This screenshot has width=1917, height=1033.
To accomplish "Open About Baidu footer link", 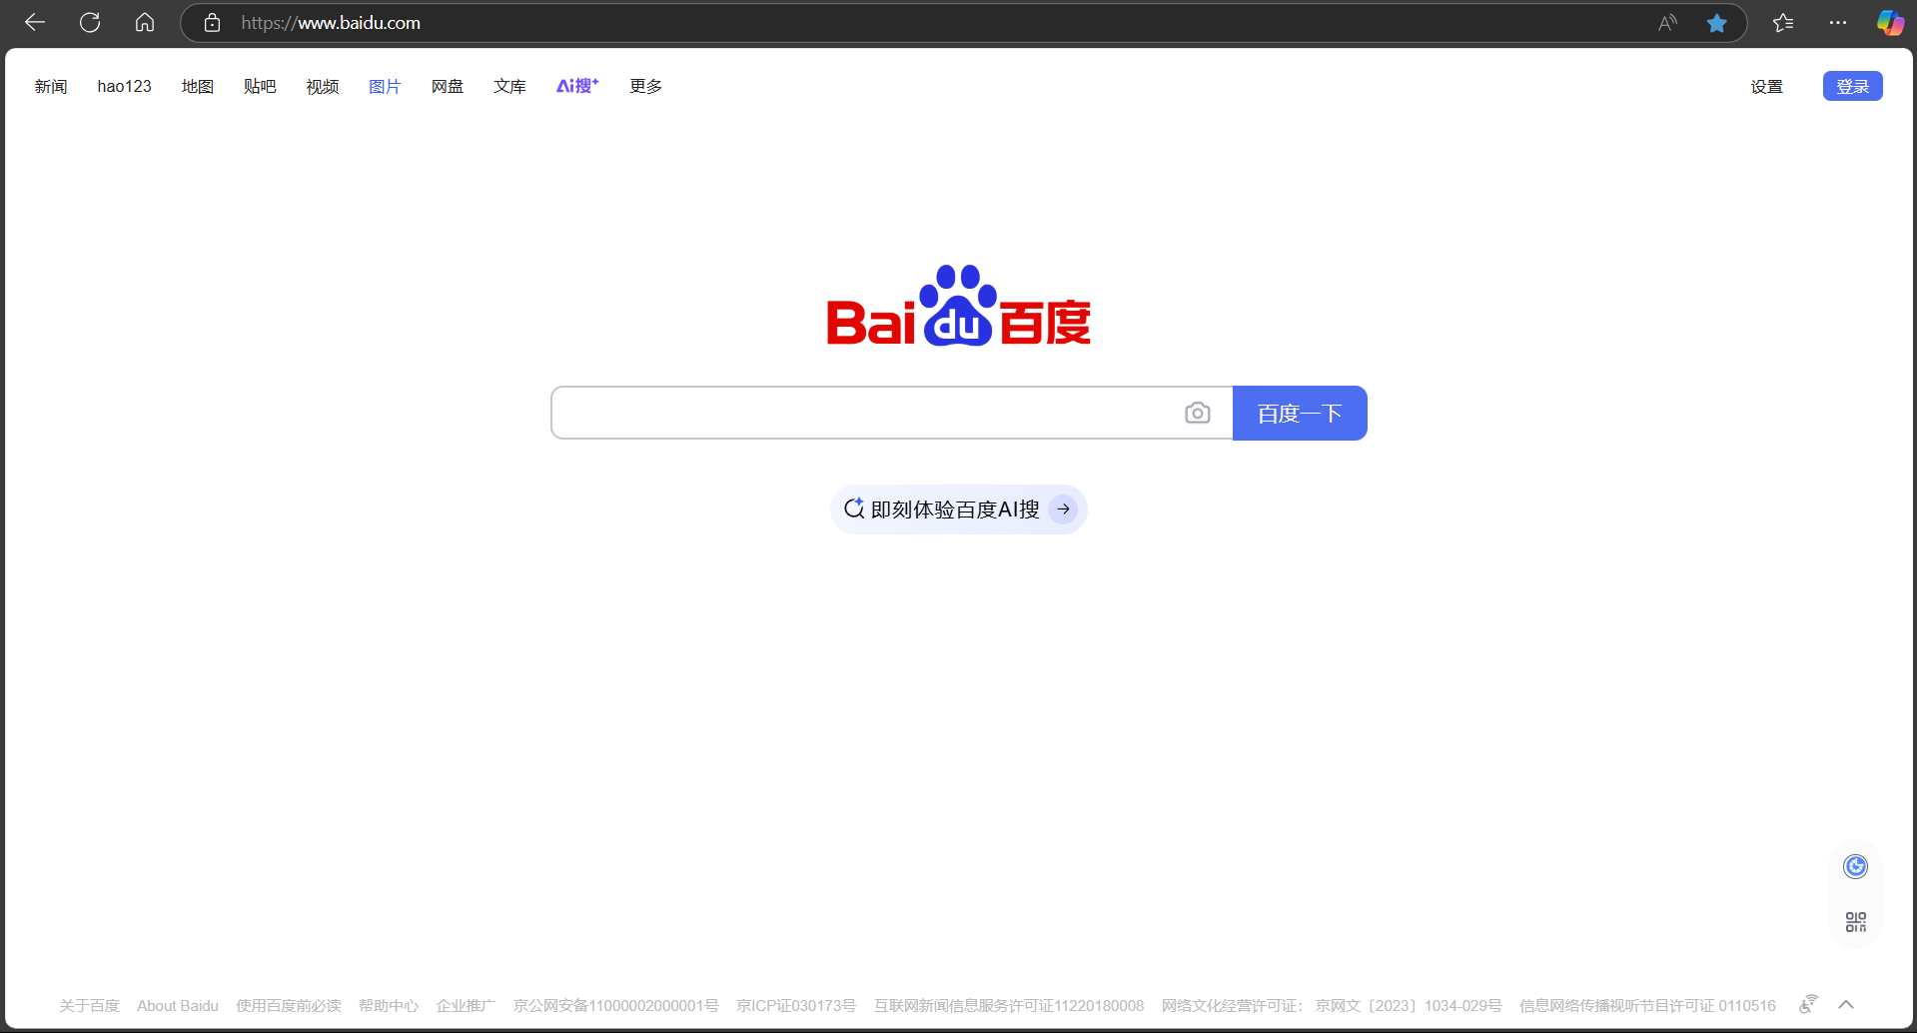I will point(178,1006).
